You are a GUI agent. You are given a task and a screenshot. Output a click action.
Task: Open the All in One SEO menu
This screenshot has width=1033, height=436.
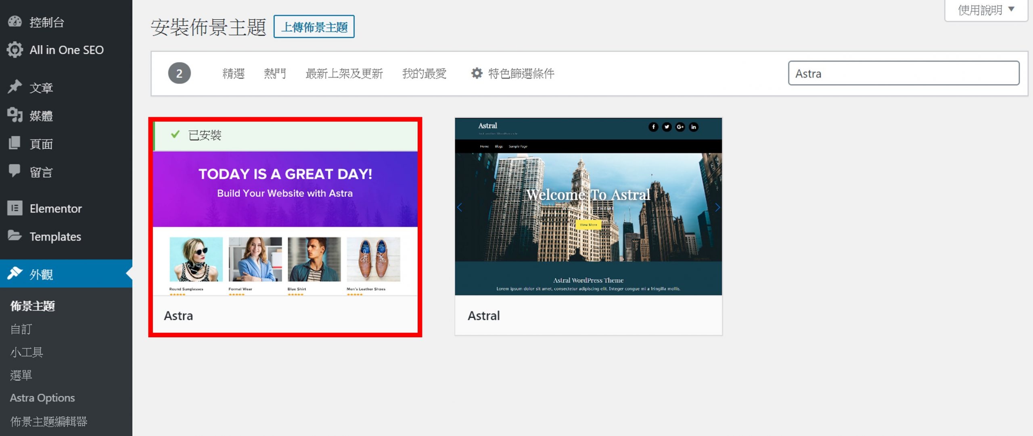(x=67, y=50)
